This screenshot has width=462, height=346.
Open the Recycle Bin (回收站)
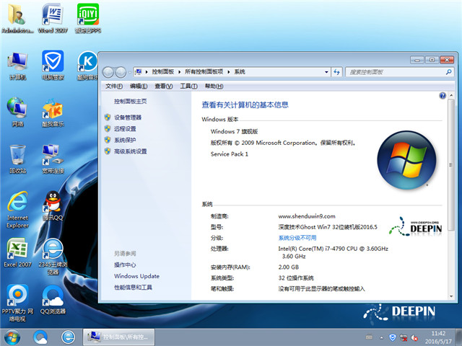(x=17, y=159)
